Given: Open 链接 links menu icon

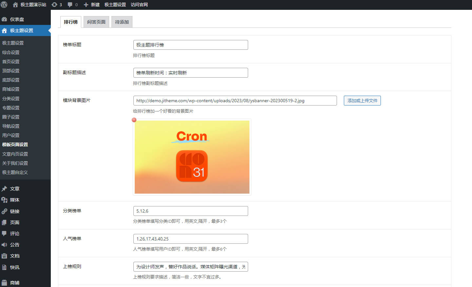Looking at the screenshot, I should click(x=4, y=211).
